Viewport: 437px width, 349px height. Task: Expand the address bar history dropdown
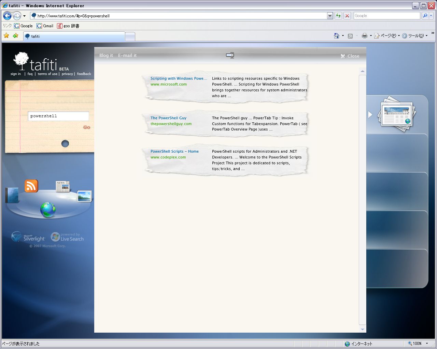(x=330, y=16)
